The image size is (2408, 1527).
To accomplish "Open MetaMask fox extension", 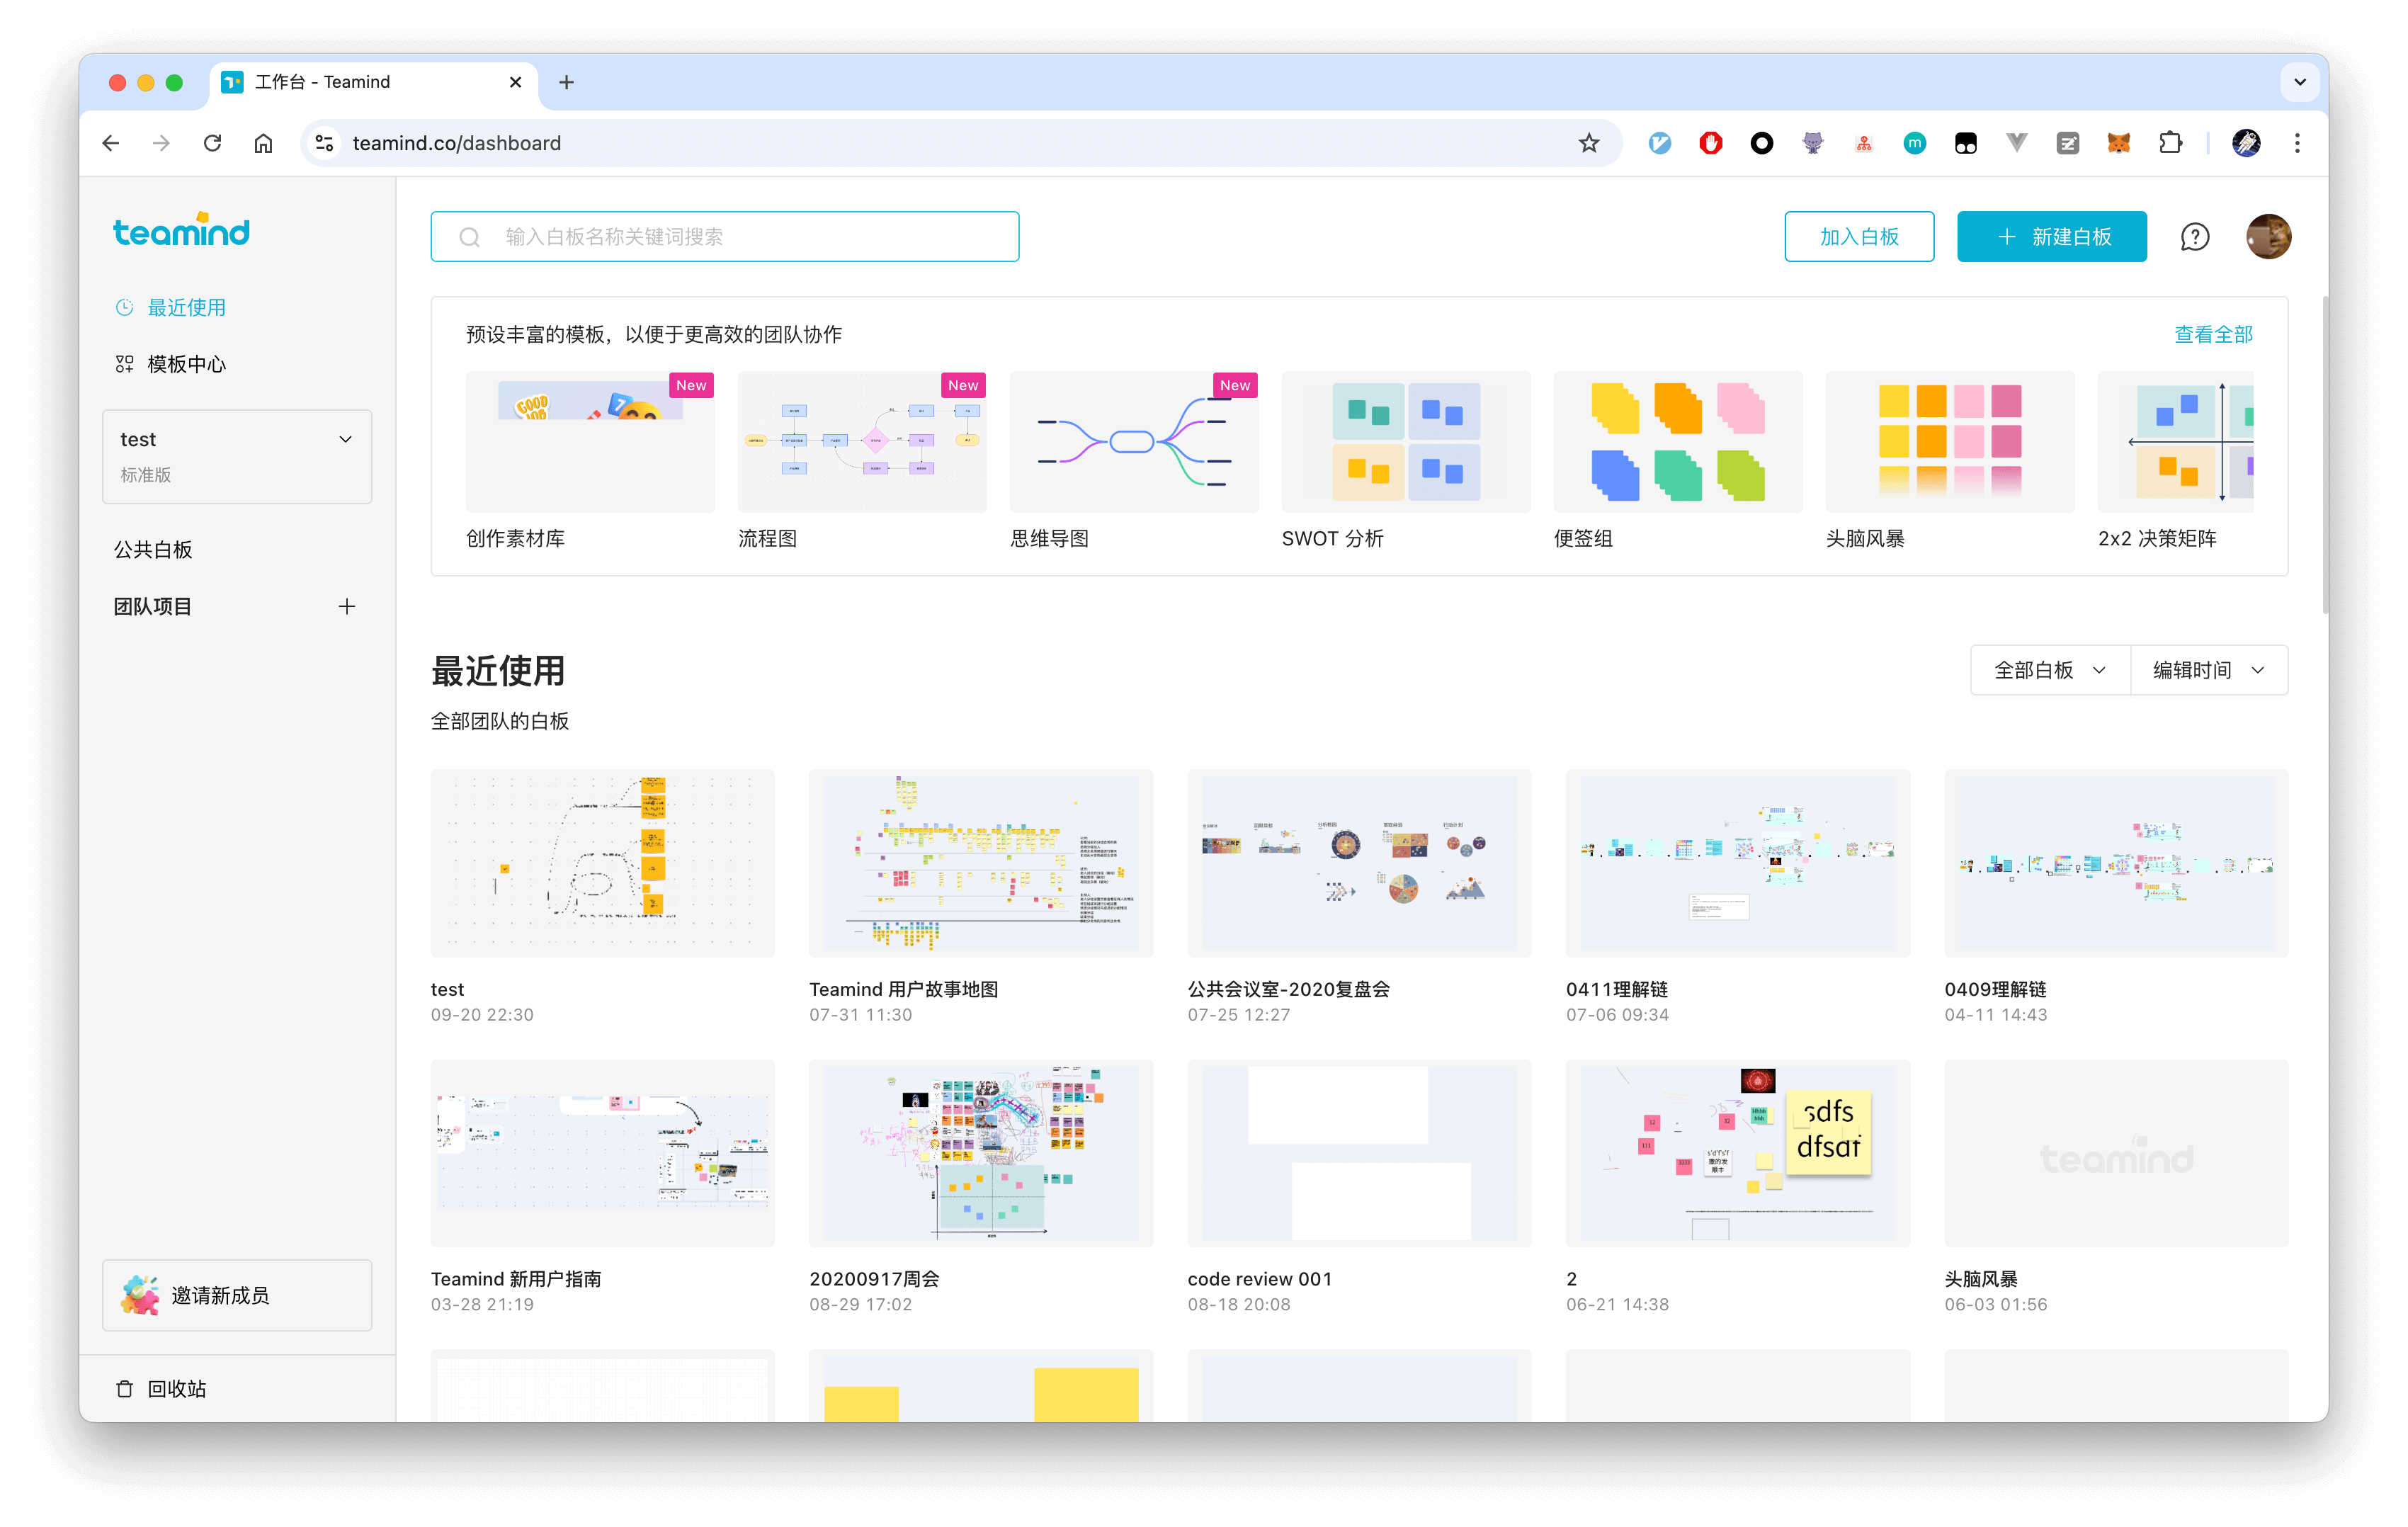I will (x=2118, y=143).
